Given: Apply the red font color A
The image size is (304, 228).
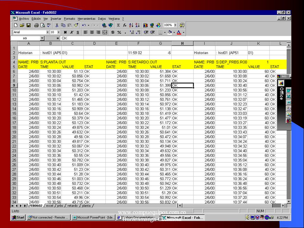Looking at the screenshot, I should 179,32.
